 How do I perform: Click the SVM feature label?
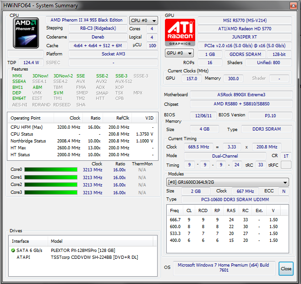click(x=58, y=93)
